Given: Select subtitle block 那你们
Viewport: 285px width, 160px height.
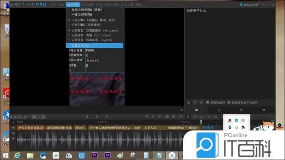Looking at the screenshot, I should (x=80, y=128).
